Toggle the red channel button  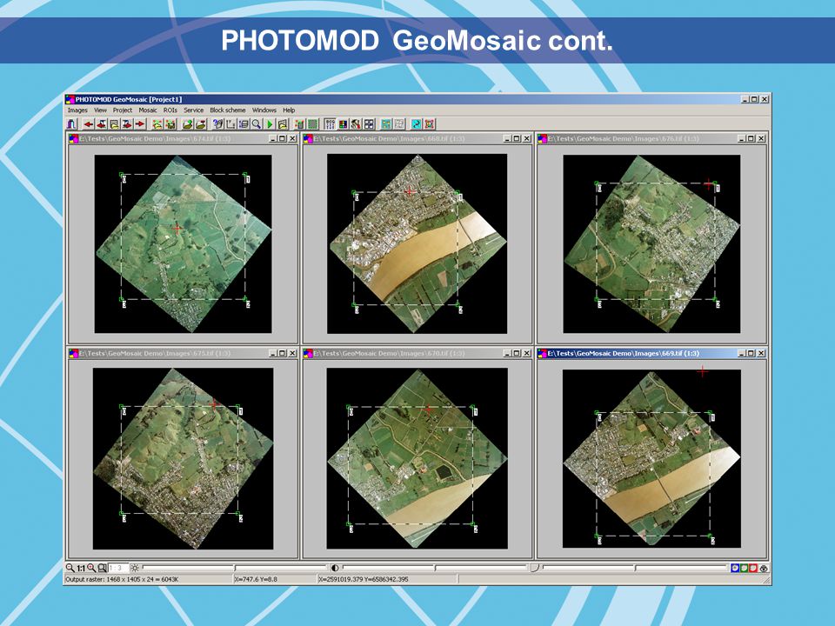point(753,568)
